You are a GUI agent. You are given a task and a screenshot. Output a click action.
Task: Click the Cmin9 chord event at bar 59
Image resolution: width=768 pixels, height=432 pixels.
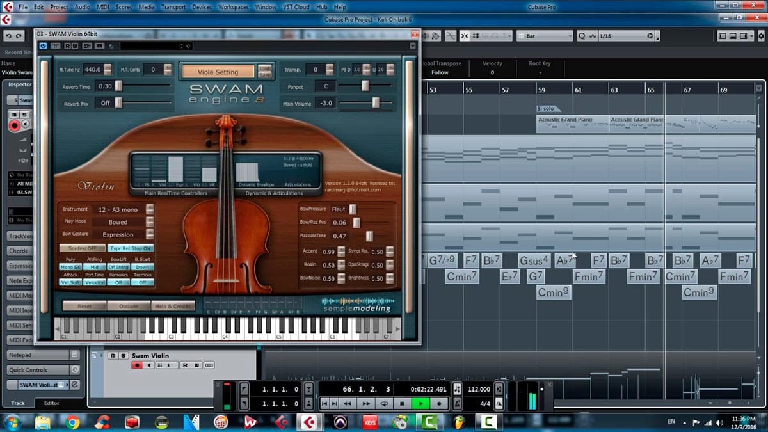554,292
